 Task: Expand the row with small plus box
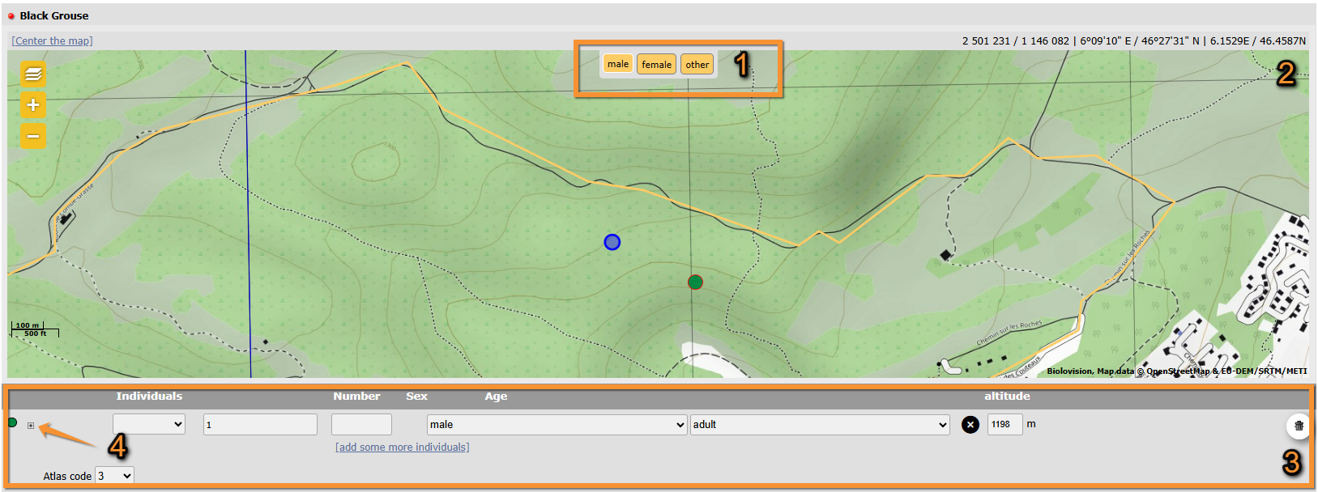(31, 426)
